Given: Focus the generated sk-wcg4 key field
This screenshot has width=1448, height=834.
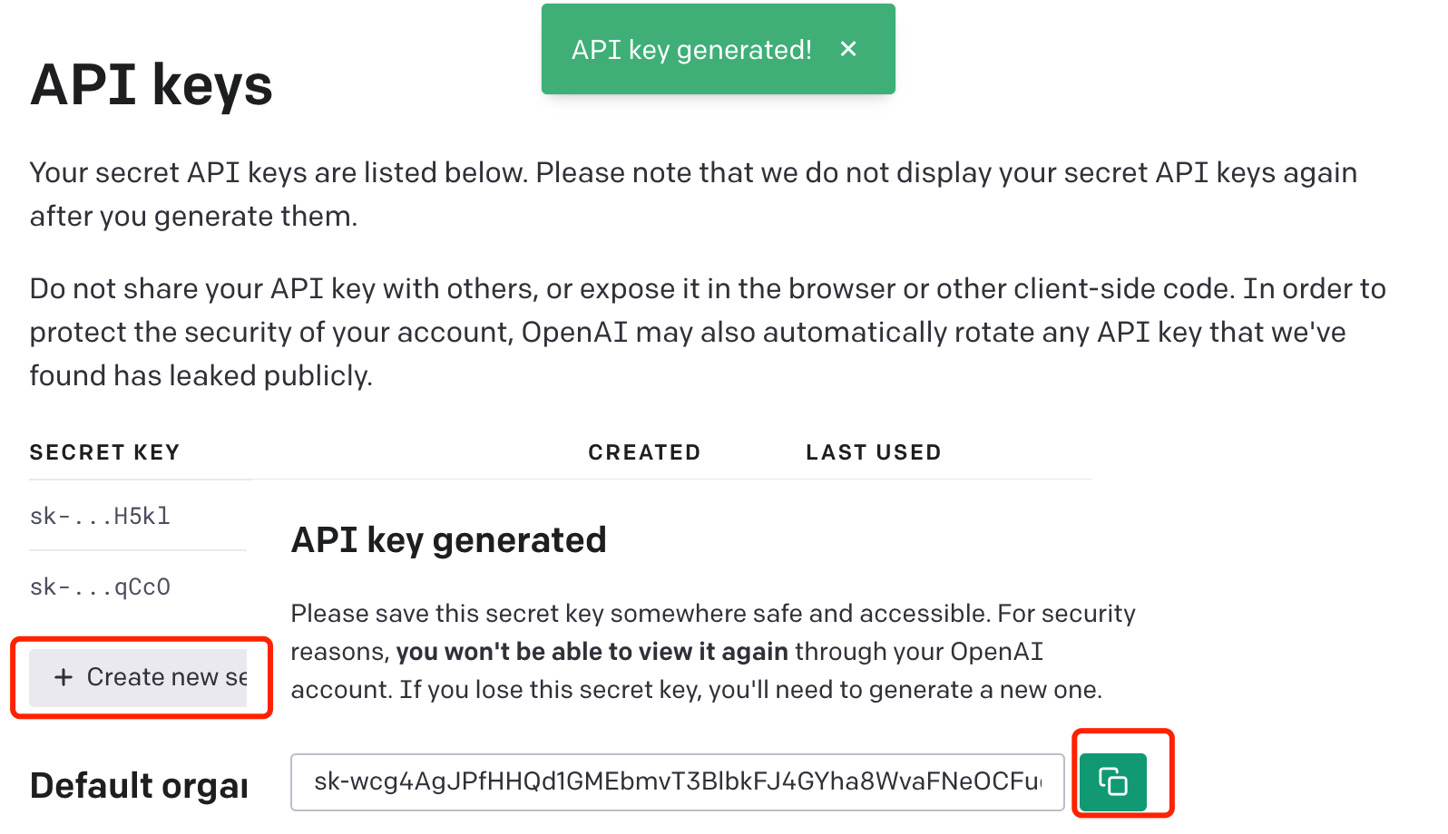Looking at the screenshot, I should [677, 781].
